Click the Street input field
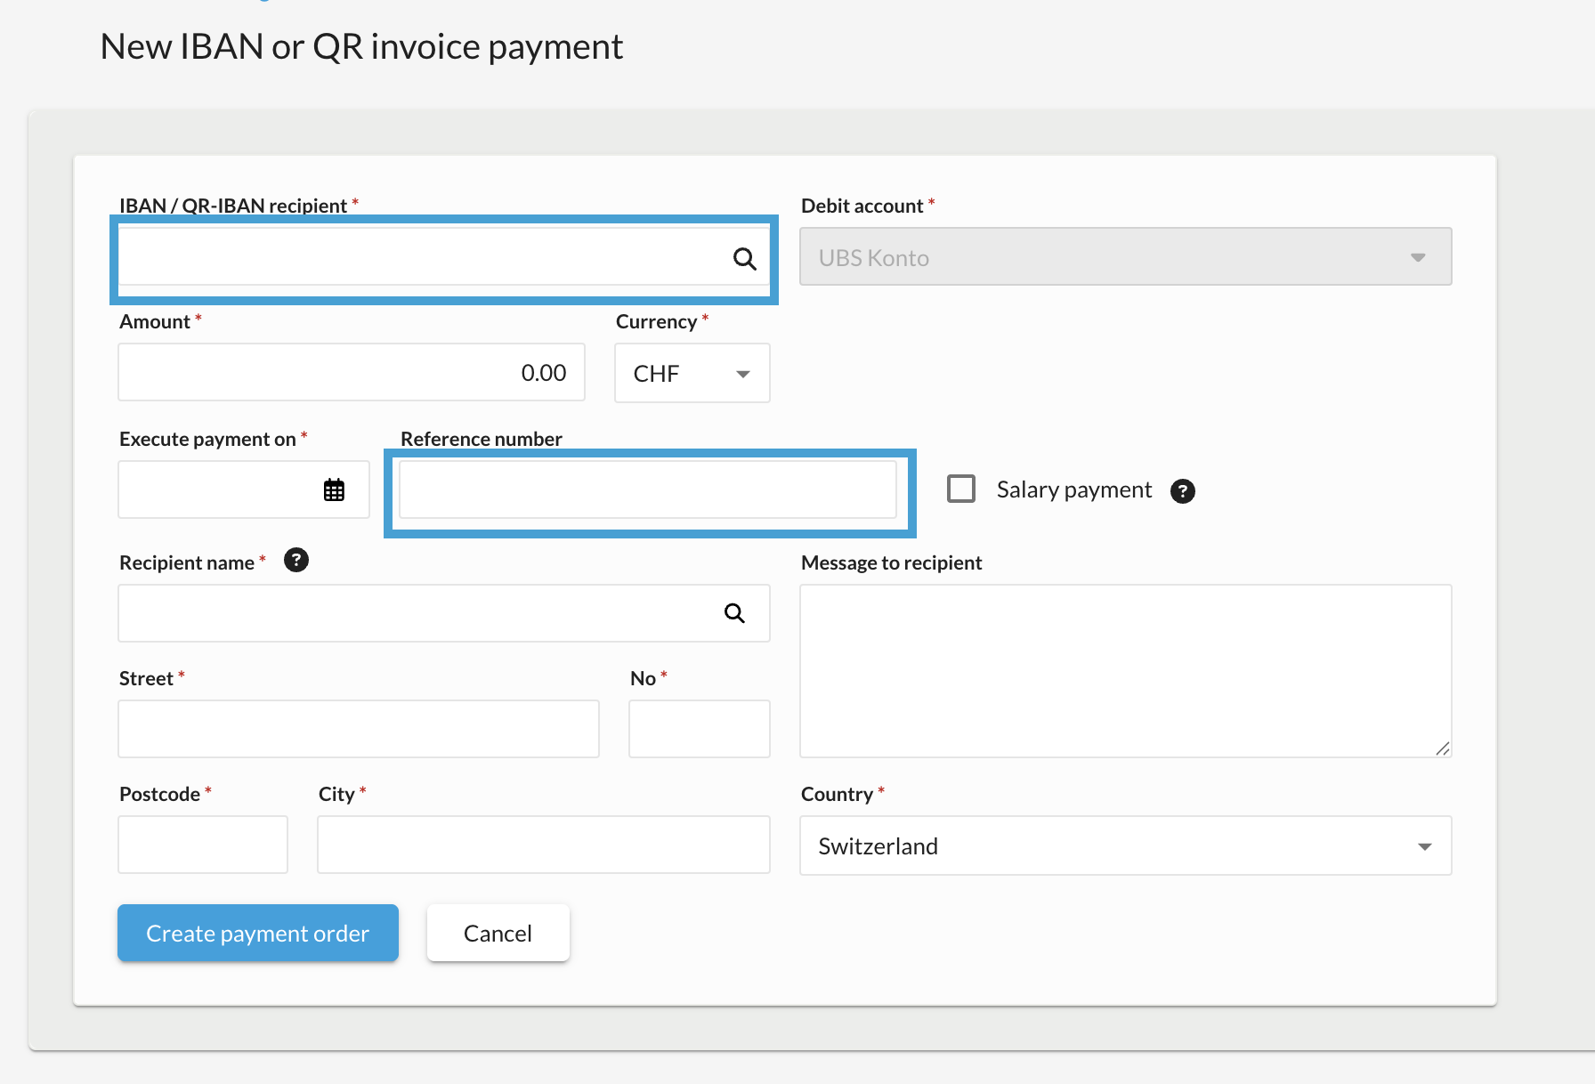The height and width of the screenshot is (1084, 1595). click(358, 729)
